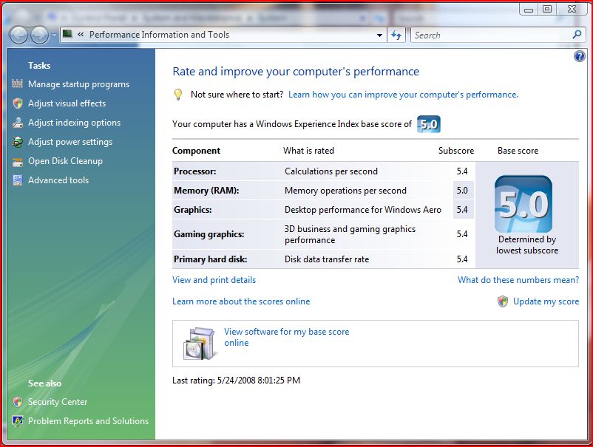Select the Graphics: component label
Screen dimensions: 593x447
pos(192,210)
